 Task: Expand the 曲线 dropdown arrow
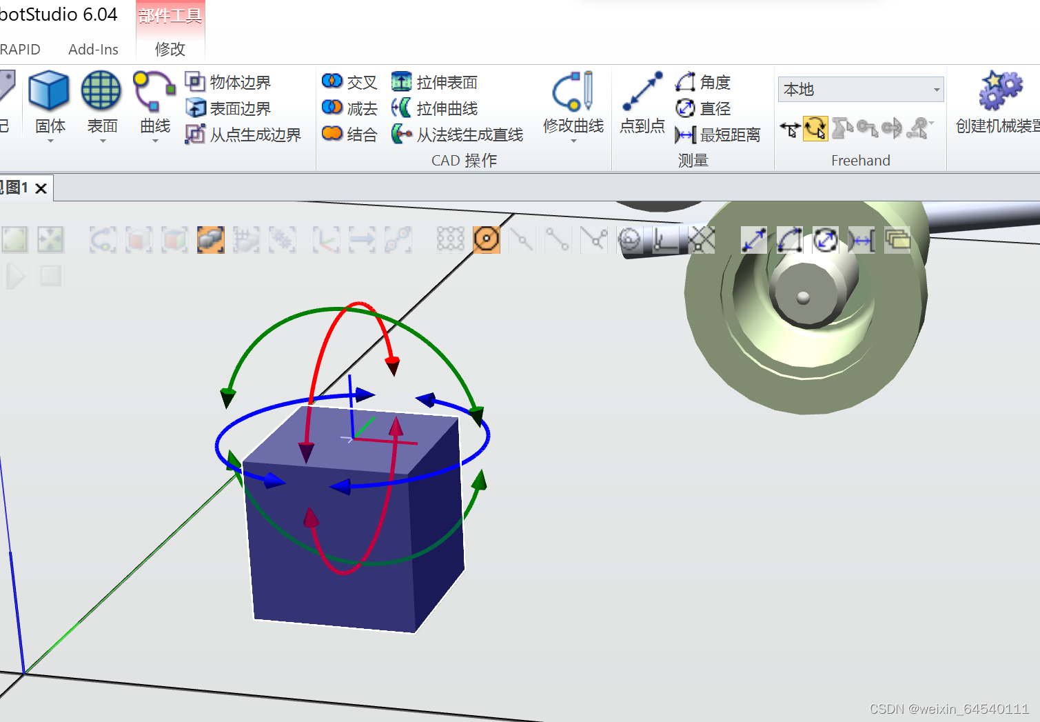(155, 141)
